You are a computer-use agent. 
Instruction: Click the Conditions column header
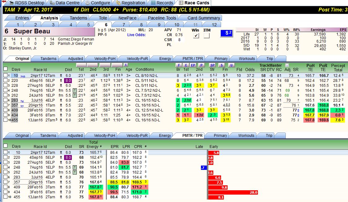click(x=145, y=69)
